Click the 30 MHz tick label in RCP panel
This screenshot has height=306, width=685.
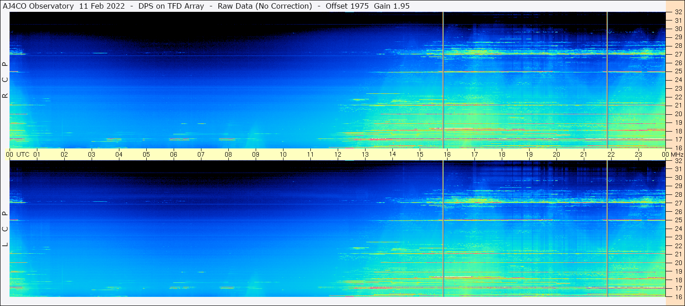click(x=678, y=29)
